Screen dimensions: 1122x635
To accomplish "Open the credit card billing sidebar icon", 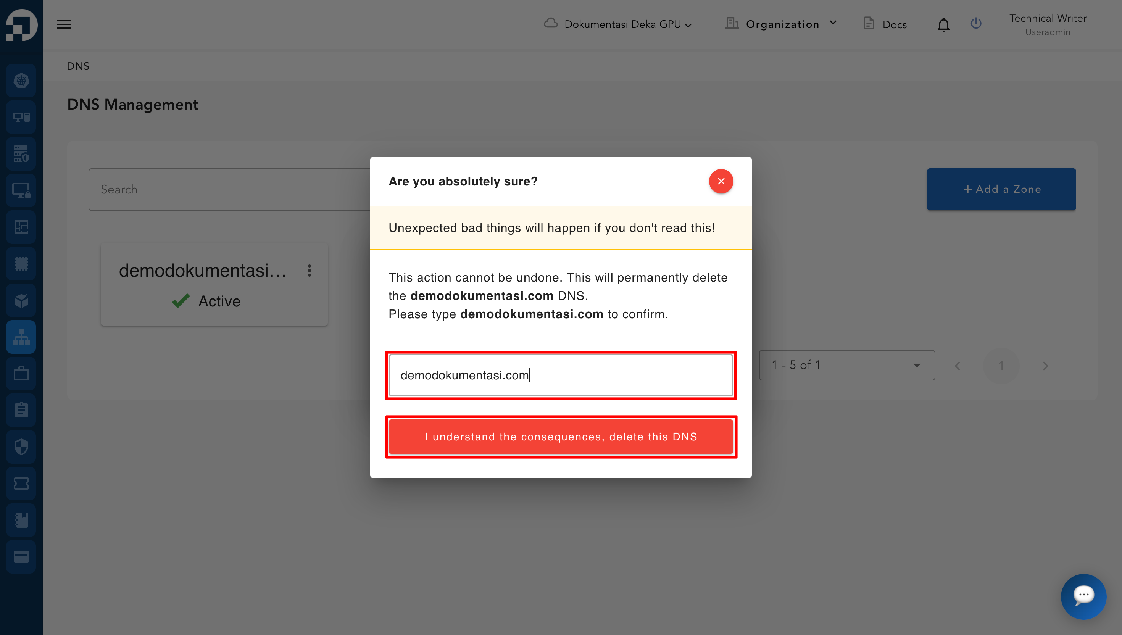I will pos(21,556).
